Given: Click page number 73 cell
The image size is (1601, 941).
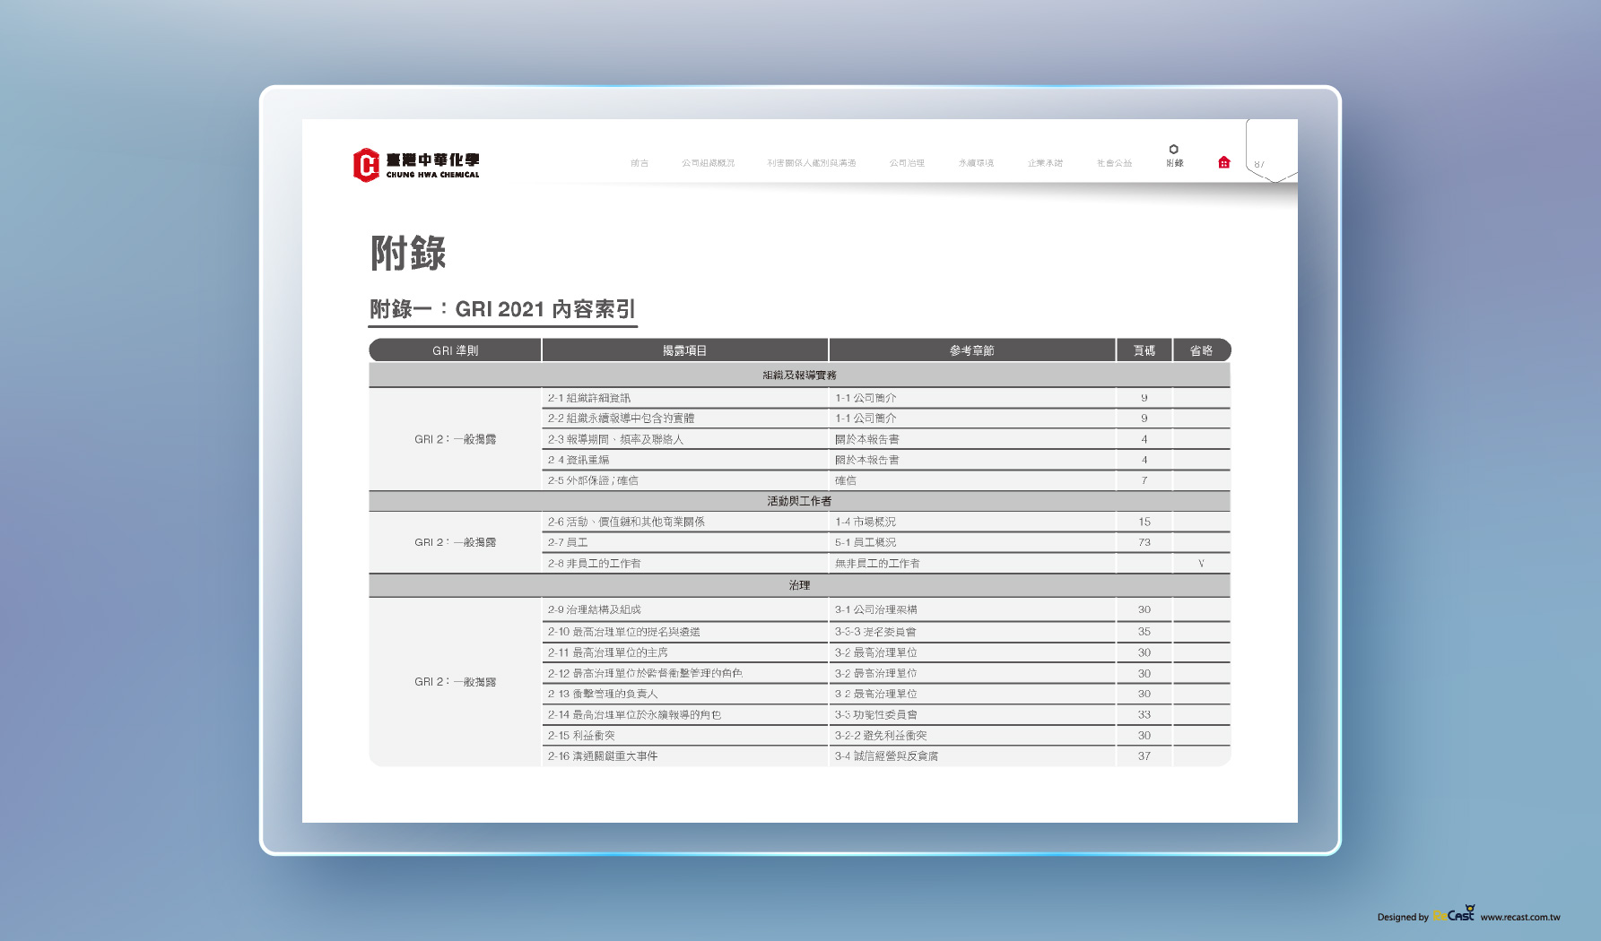Looking at the screenshot, I should click(1144, 542).
